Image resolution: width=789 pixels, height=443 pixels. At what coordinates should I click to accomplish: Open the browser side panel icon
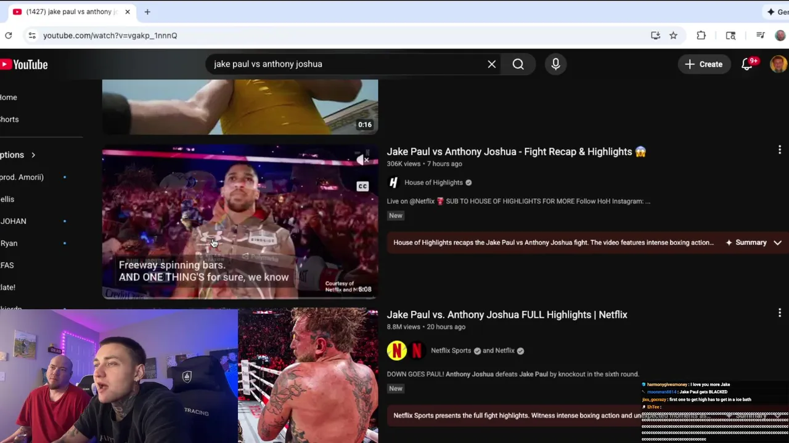click(730, 36)
